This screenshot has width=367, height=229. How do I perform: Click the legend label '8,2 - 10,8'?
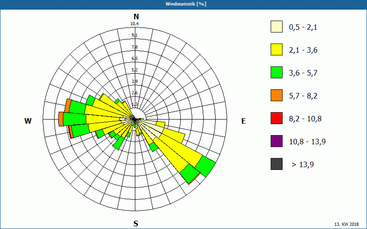[305, 119]
